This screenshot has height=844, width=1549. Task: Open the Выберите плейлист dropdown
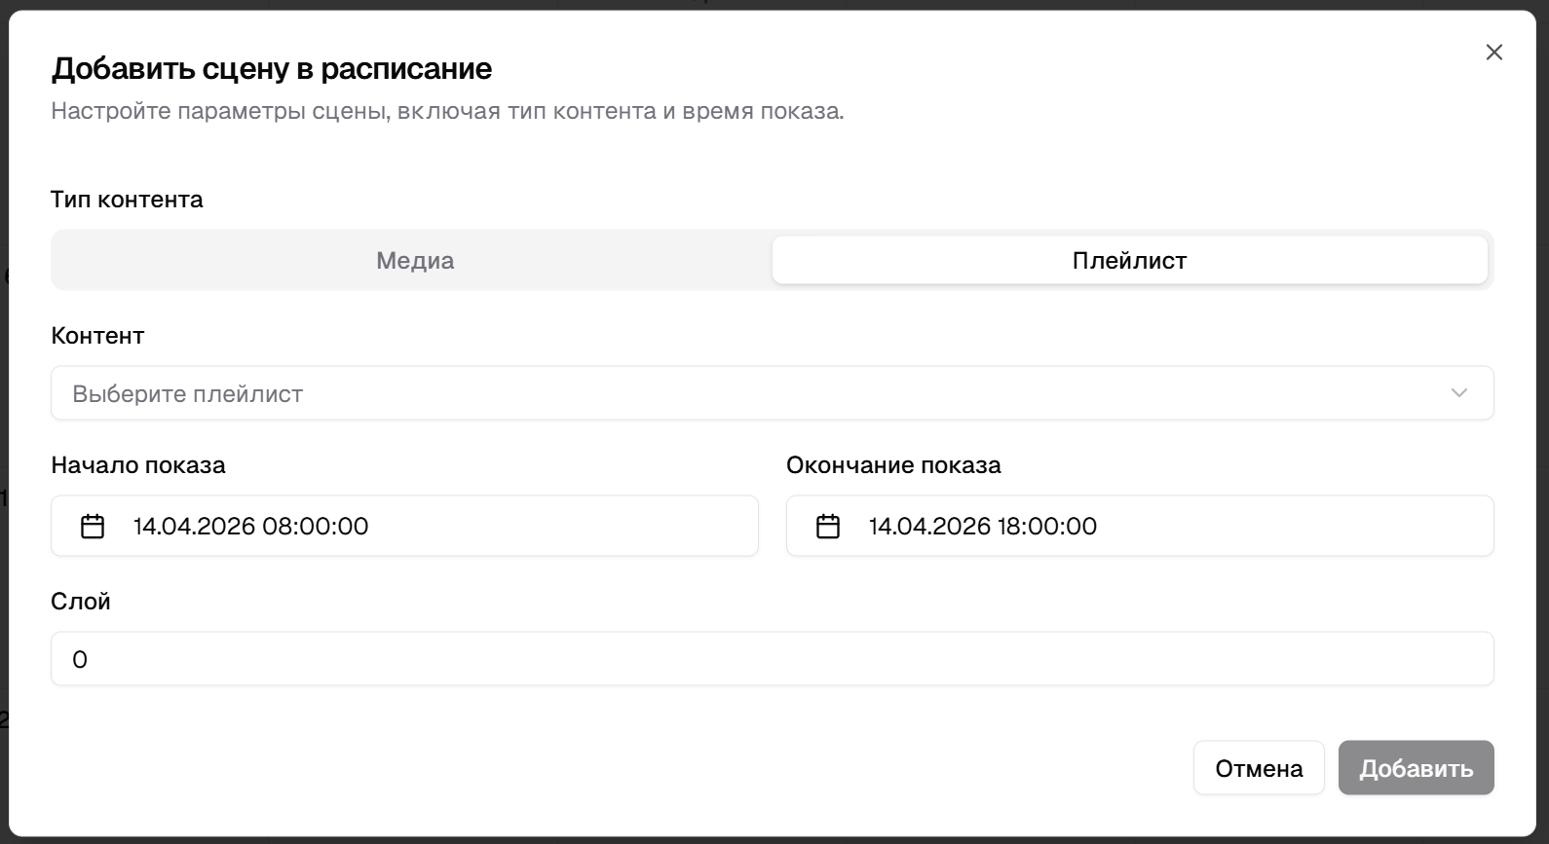[x=772, y=393]
